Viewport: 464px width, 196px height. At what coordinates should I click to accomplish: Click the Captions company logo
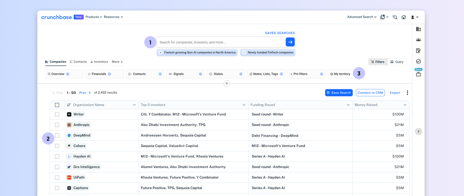(x=69, y=188)
